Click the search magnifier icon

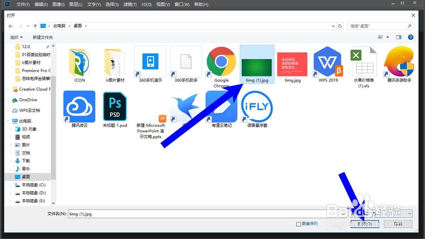pyautogui.click(x=409, y=26)
